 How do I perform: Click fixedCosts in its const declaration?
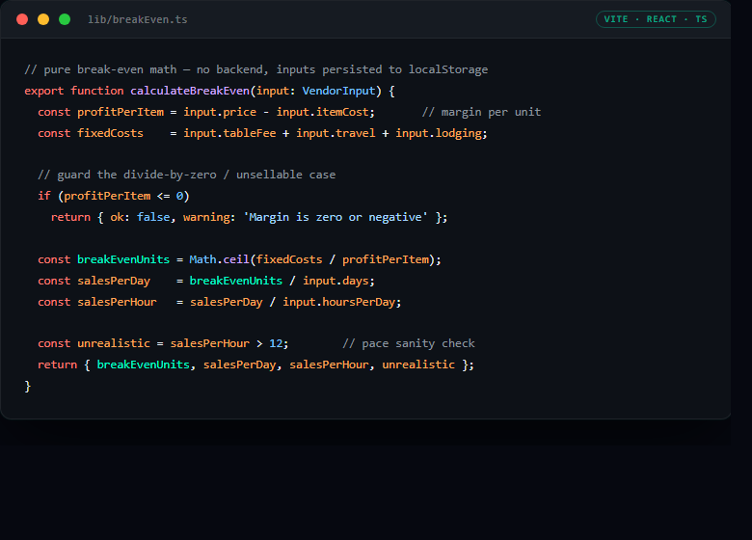point(110,133)
